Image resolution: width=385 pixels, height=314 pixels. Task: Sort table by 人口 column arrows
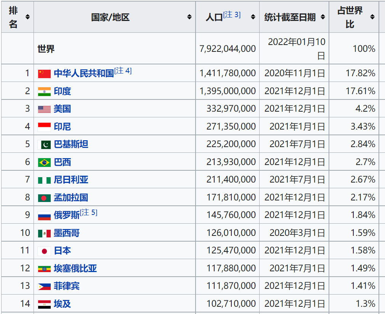coord(253,17)
